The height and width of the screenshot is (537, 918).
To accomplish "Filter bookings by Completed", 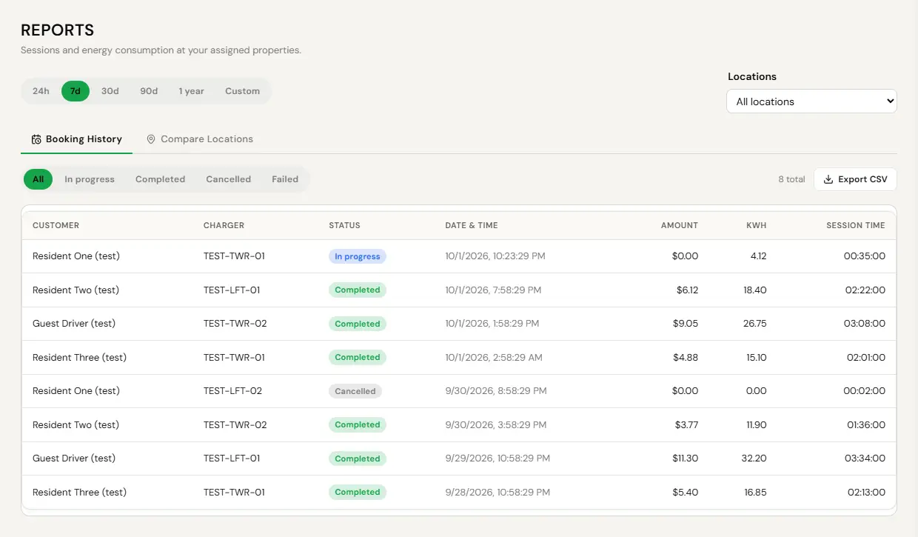I will click(x=160, y=179).
